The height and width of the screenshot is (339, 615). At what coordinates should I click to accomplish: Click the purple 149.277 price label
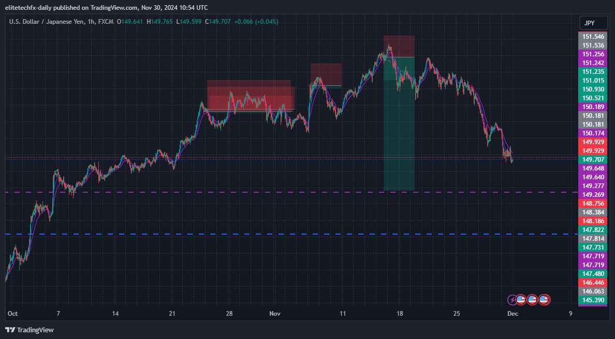tap(593, 186)
